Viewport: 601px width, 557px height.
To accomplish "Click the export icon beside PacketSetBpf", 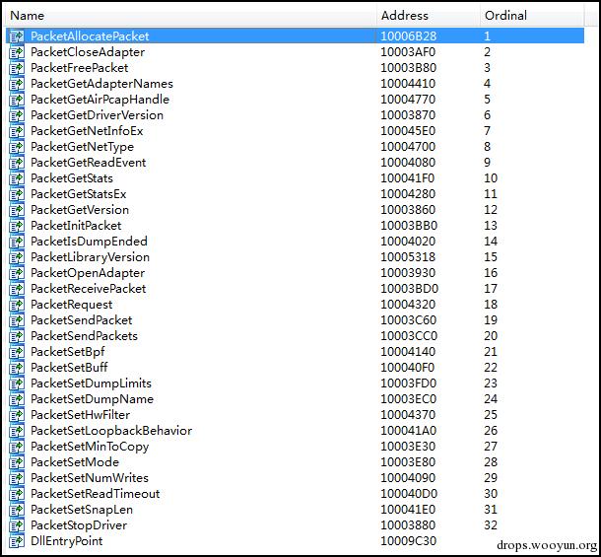I will pyautogui.click(x=17, y=352).
